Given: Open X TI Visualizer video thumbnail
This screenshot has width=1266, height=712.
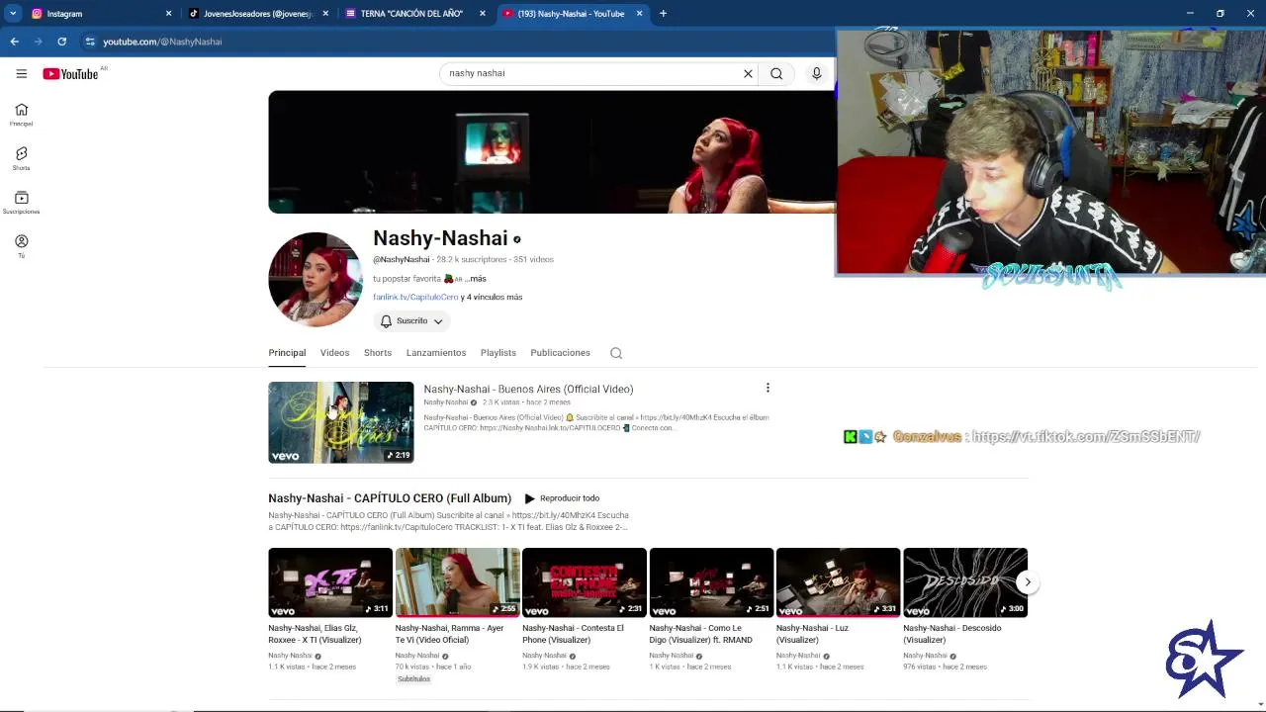Looking at the screenshot, I should pyautogui.click(x=330, y=582).
